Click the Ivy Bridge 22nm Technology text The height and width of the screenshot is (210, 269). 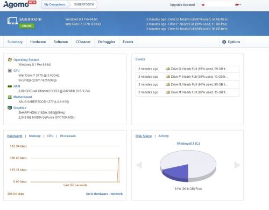38,80
